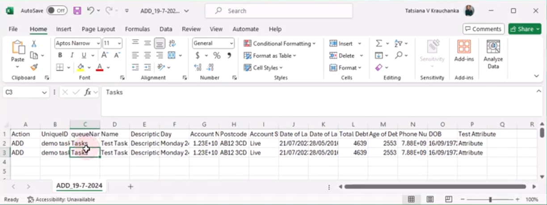The image size is (547, 205).
Task: Select Normal view in status bar
Action: pyautogui.click(x=411, y=199)
